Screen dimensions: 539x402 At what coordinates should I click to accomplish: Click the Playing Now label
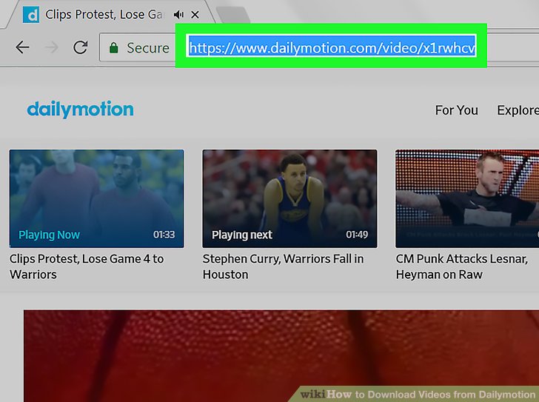pos(49,235)
